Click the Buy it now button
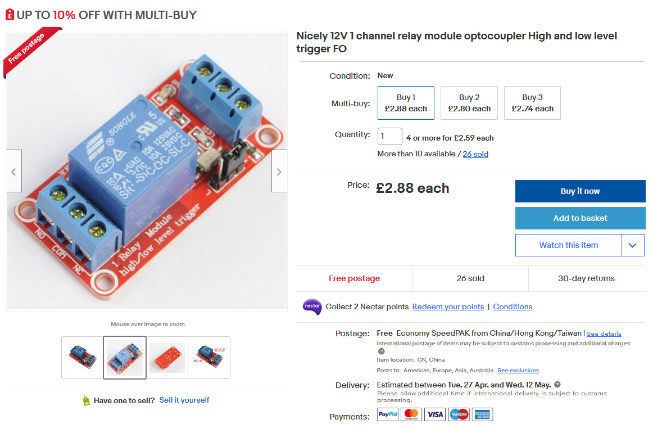653x442 pixels. (x=580, y=191)
